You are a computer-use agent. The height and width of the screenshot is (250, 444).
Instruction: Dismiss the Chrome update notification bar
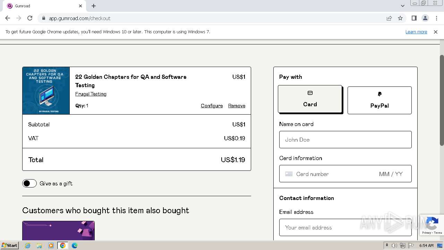coord(436,32)
